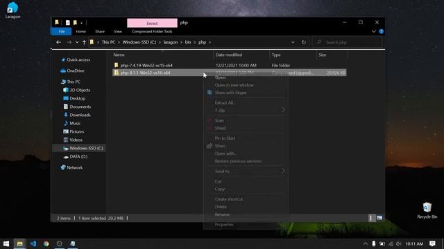444x249 pixels.
Task: Expand the 7-Zip submenu arrow
Action: tap(283, 110)
